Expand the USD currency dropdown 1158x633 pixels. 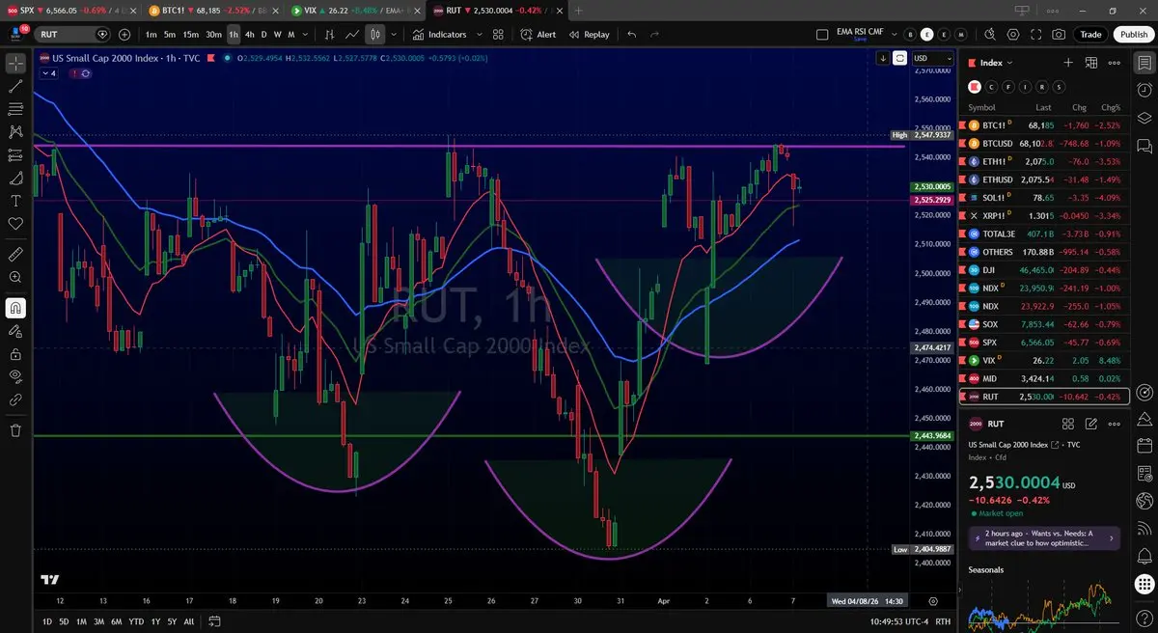point(932,58)
